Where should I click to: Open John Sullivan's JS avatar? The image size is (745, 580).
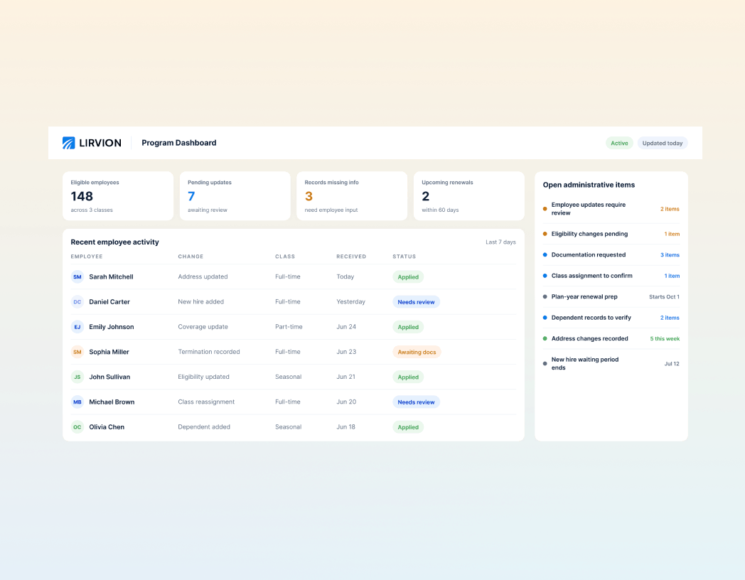tap(77, 377)
